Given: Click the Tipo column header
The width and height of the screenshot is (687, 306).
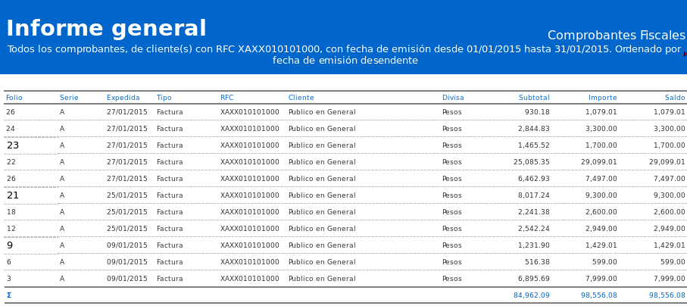Looking at the screenshot, I should tap(164, 98).
